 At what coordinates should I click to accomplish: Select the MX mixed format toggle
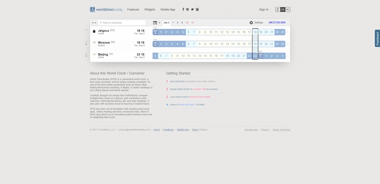pyautogui.click(x=288, y=10)
